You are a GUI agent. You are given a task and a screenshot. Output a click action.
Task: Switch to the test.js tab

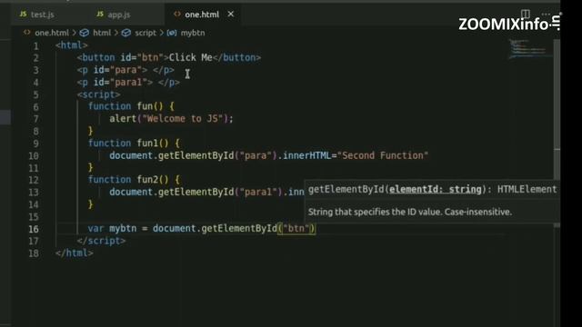tap(42, 15)
